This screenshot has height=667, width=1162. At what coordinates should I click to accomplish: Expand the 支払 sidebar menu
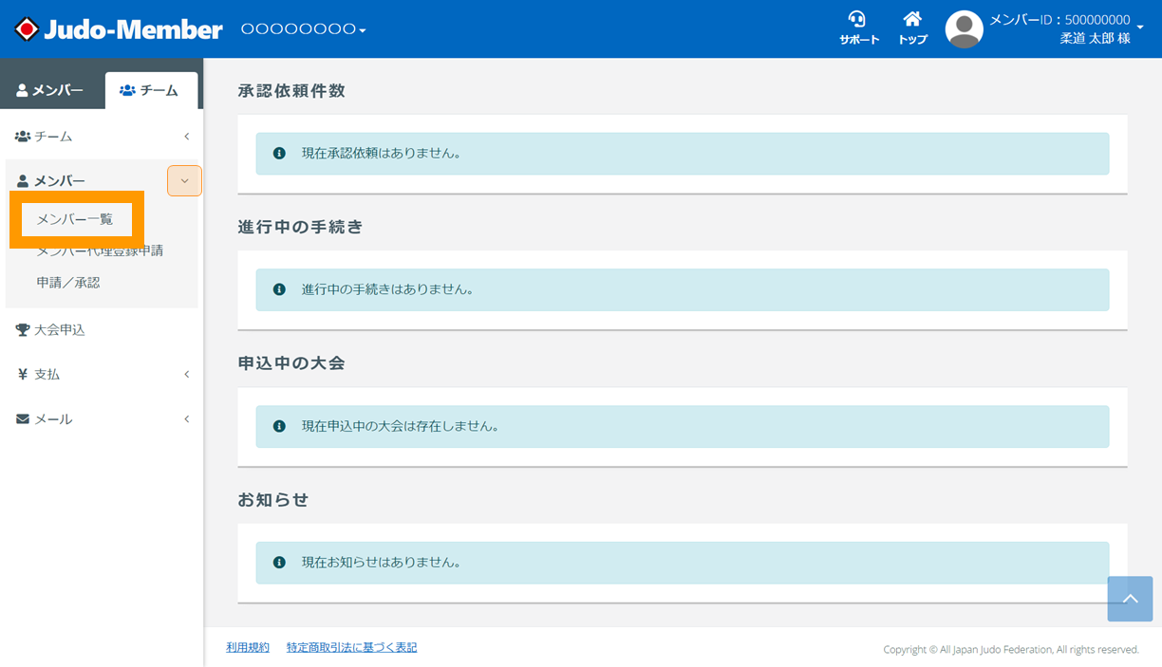(102, 375)
